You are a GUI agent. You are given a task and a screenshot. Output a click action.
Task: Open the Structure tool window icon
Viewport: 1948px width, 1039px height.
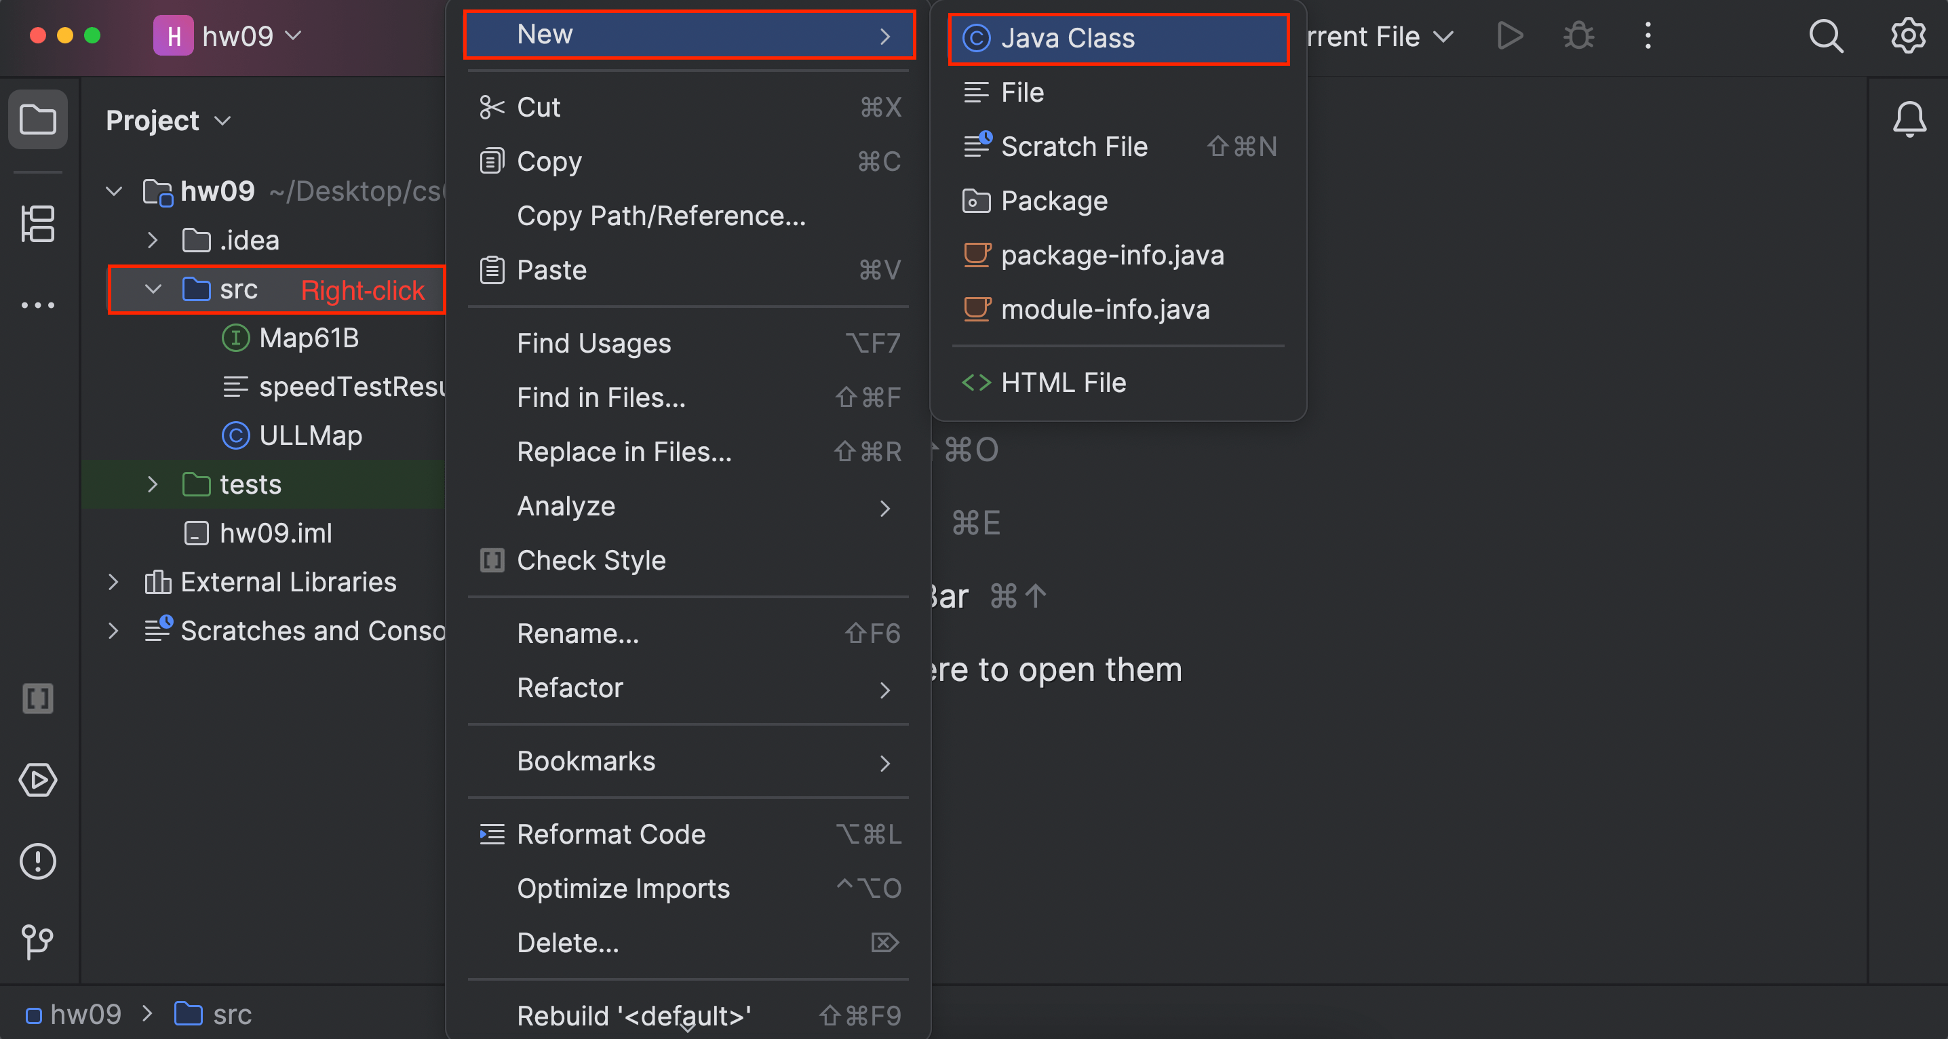point(38,223)
